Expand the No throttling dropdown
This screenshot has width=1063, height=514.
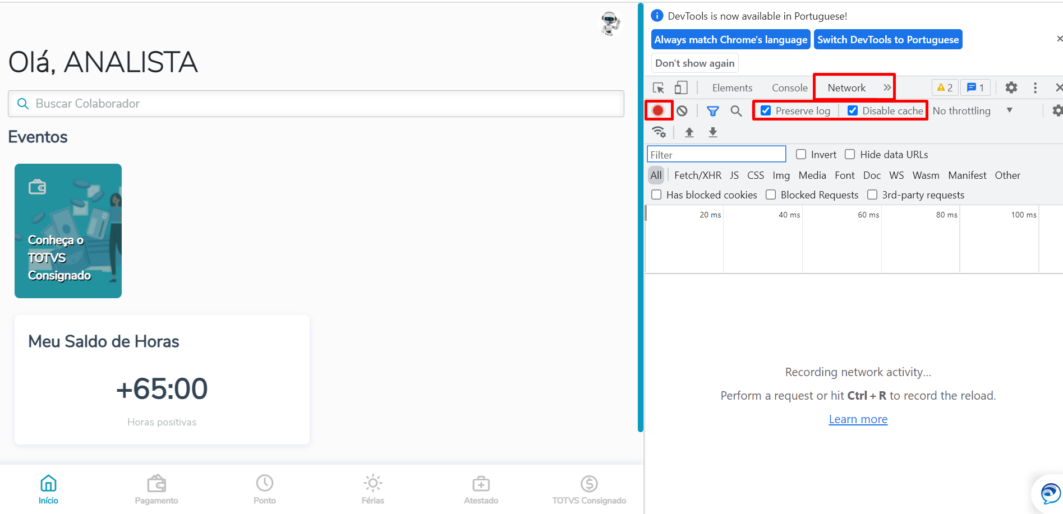click(x=973, y=111)
